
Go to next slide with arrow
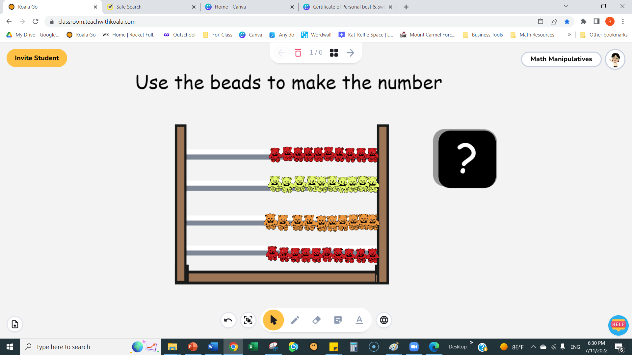point(350,53)
